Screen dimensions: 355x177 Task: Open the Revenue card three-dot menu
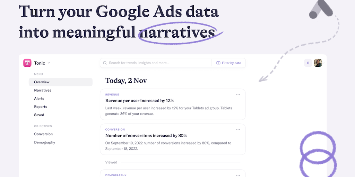pos(238,94)
